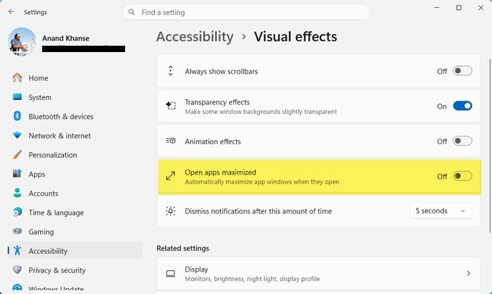The height and width of the screenshot is (294, 492).
Task: Click Anand Khanse profile picture
Action: 22,41
